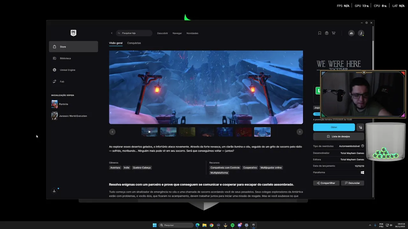
Task: Select the red-toned thumbnail
Action: tap(244, 132)
